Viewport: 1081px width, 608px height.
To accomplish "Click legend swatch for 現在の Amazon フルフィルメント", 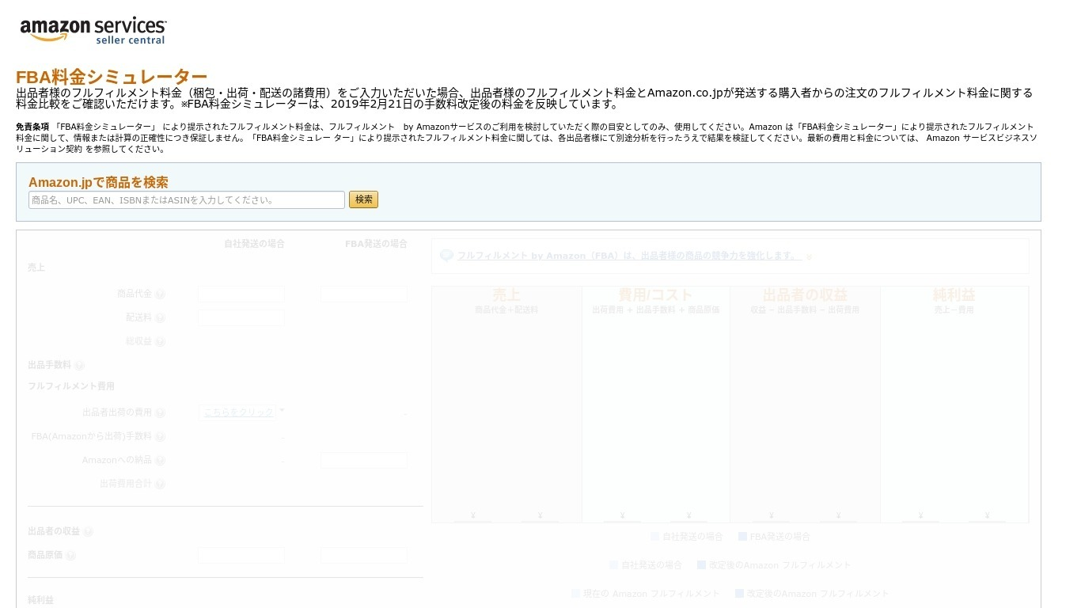I will tap(575, 594).
